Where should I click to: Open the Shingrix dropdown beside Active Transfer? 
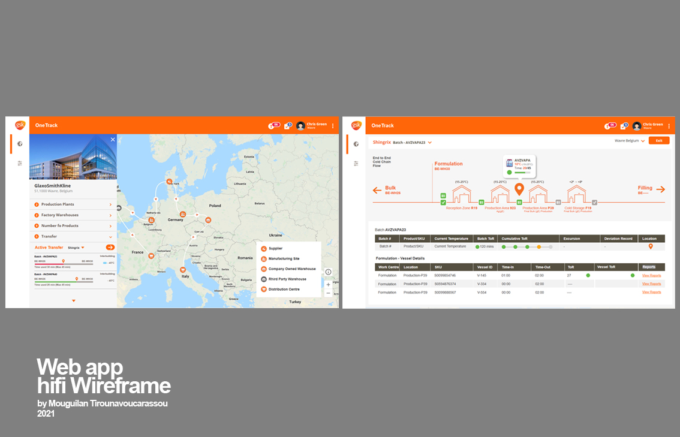76,247
